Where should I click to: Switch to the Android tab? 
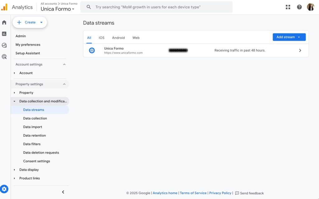[x=118, y=38]
